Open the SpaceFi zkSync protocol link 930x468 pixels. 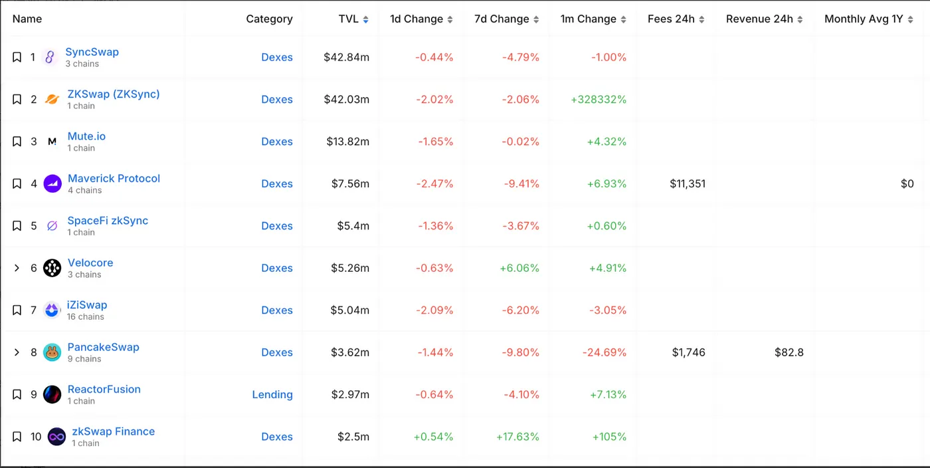coord(108,221)
